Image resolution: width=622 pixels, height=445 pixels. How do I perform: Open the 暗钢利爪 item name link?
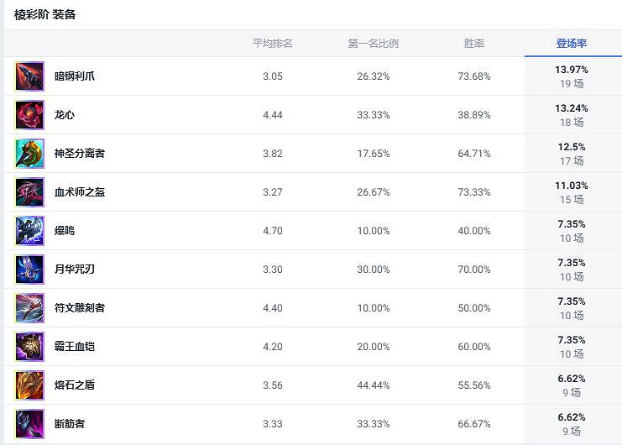tap(75, 76)
